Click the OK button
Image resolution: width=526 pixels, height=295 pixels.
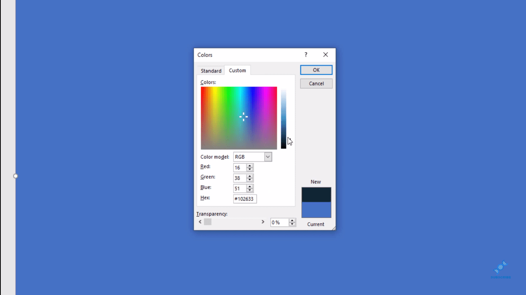pos(316,70)
